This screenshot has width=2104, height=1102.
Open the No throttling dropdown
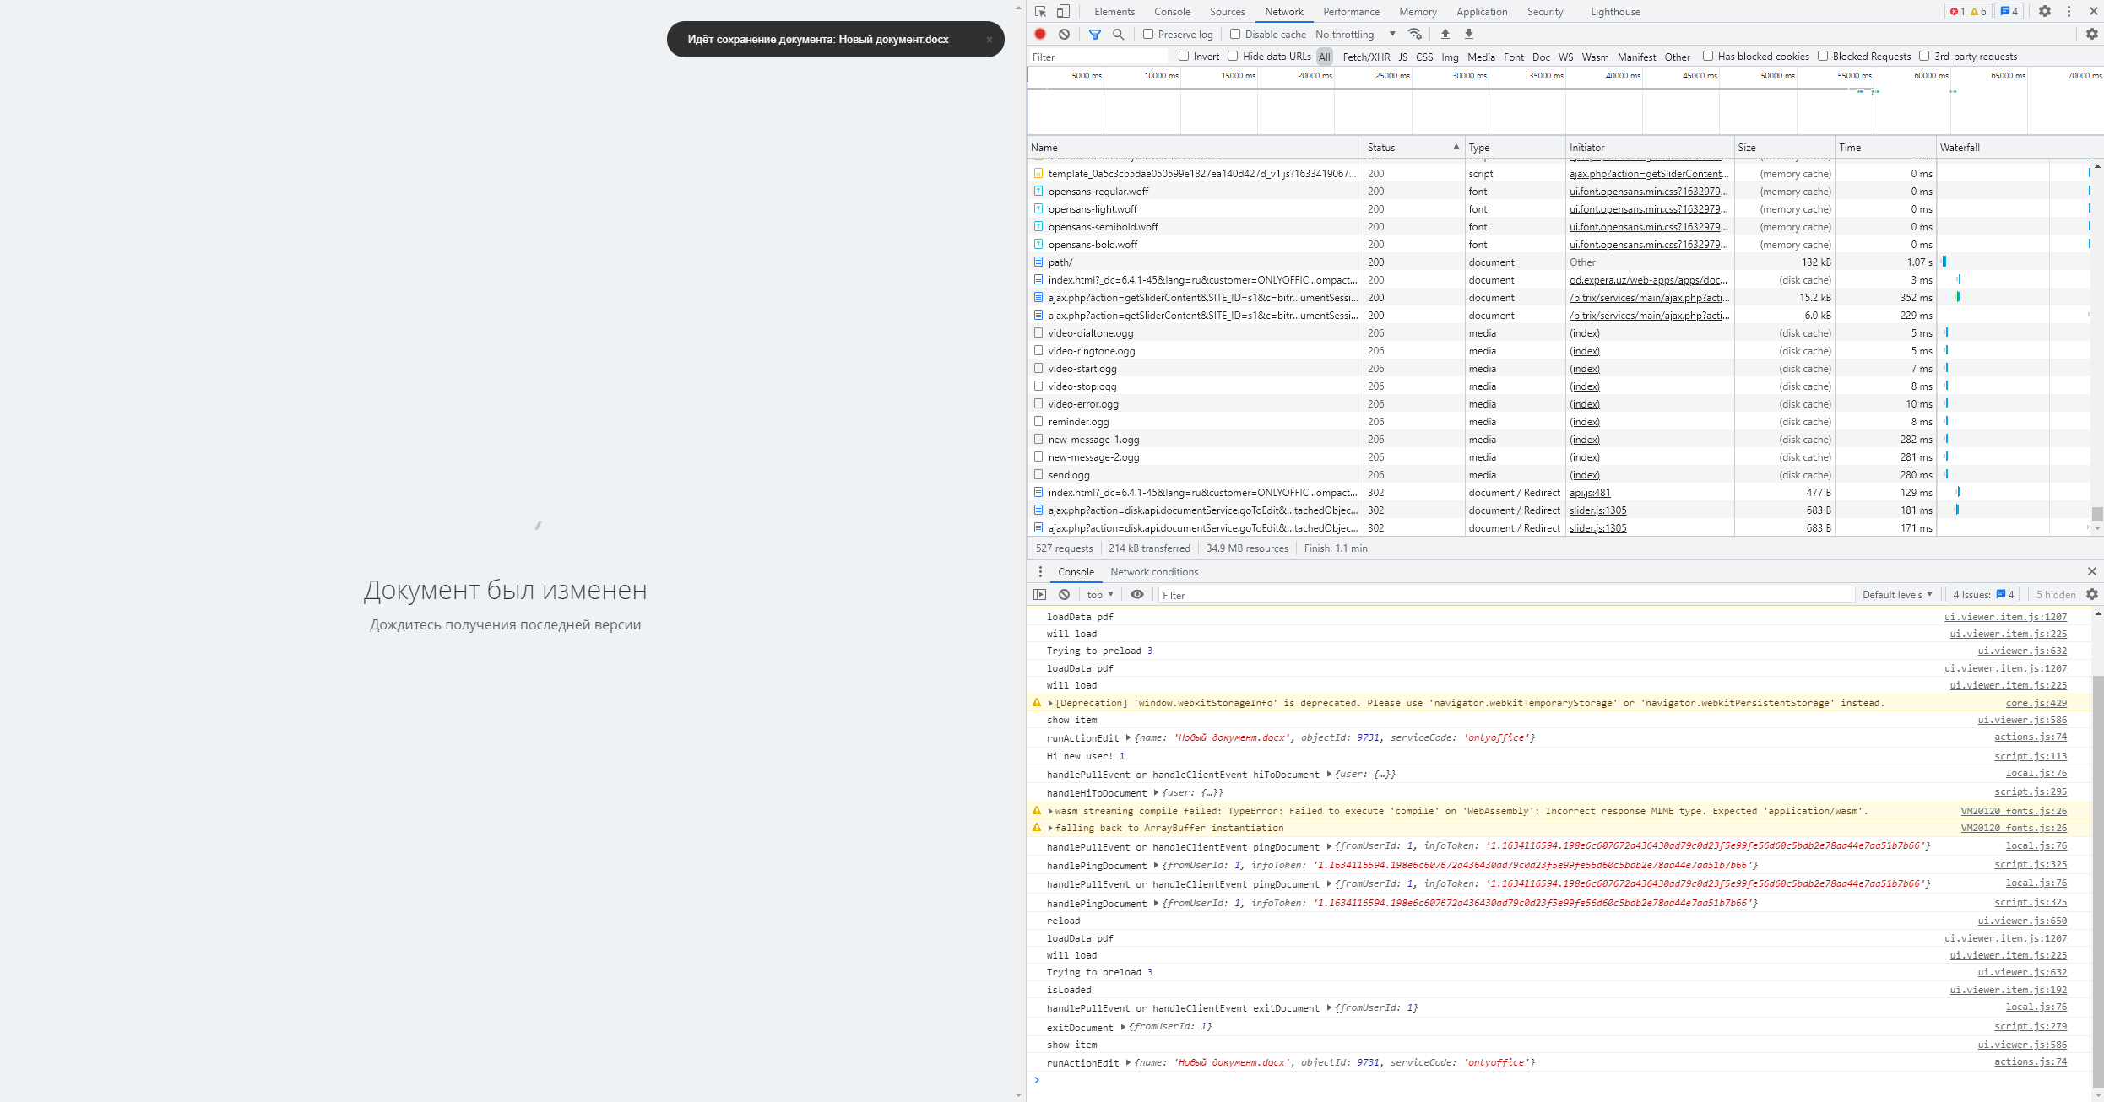coord(1355,35)
